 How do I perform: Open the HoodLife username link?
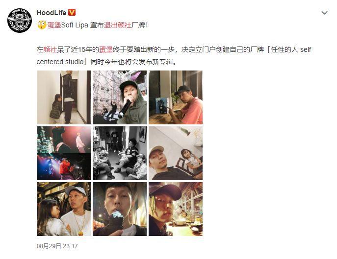coord(52,13)
